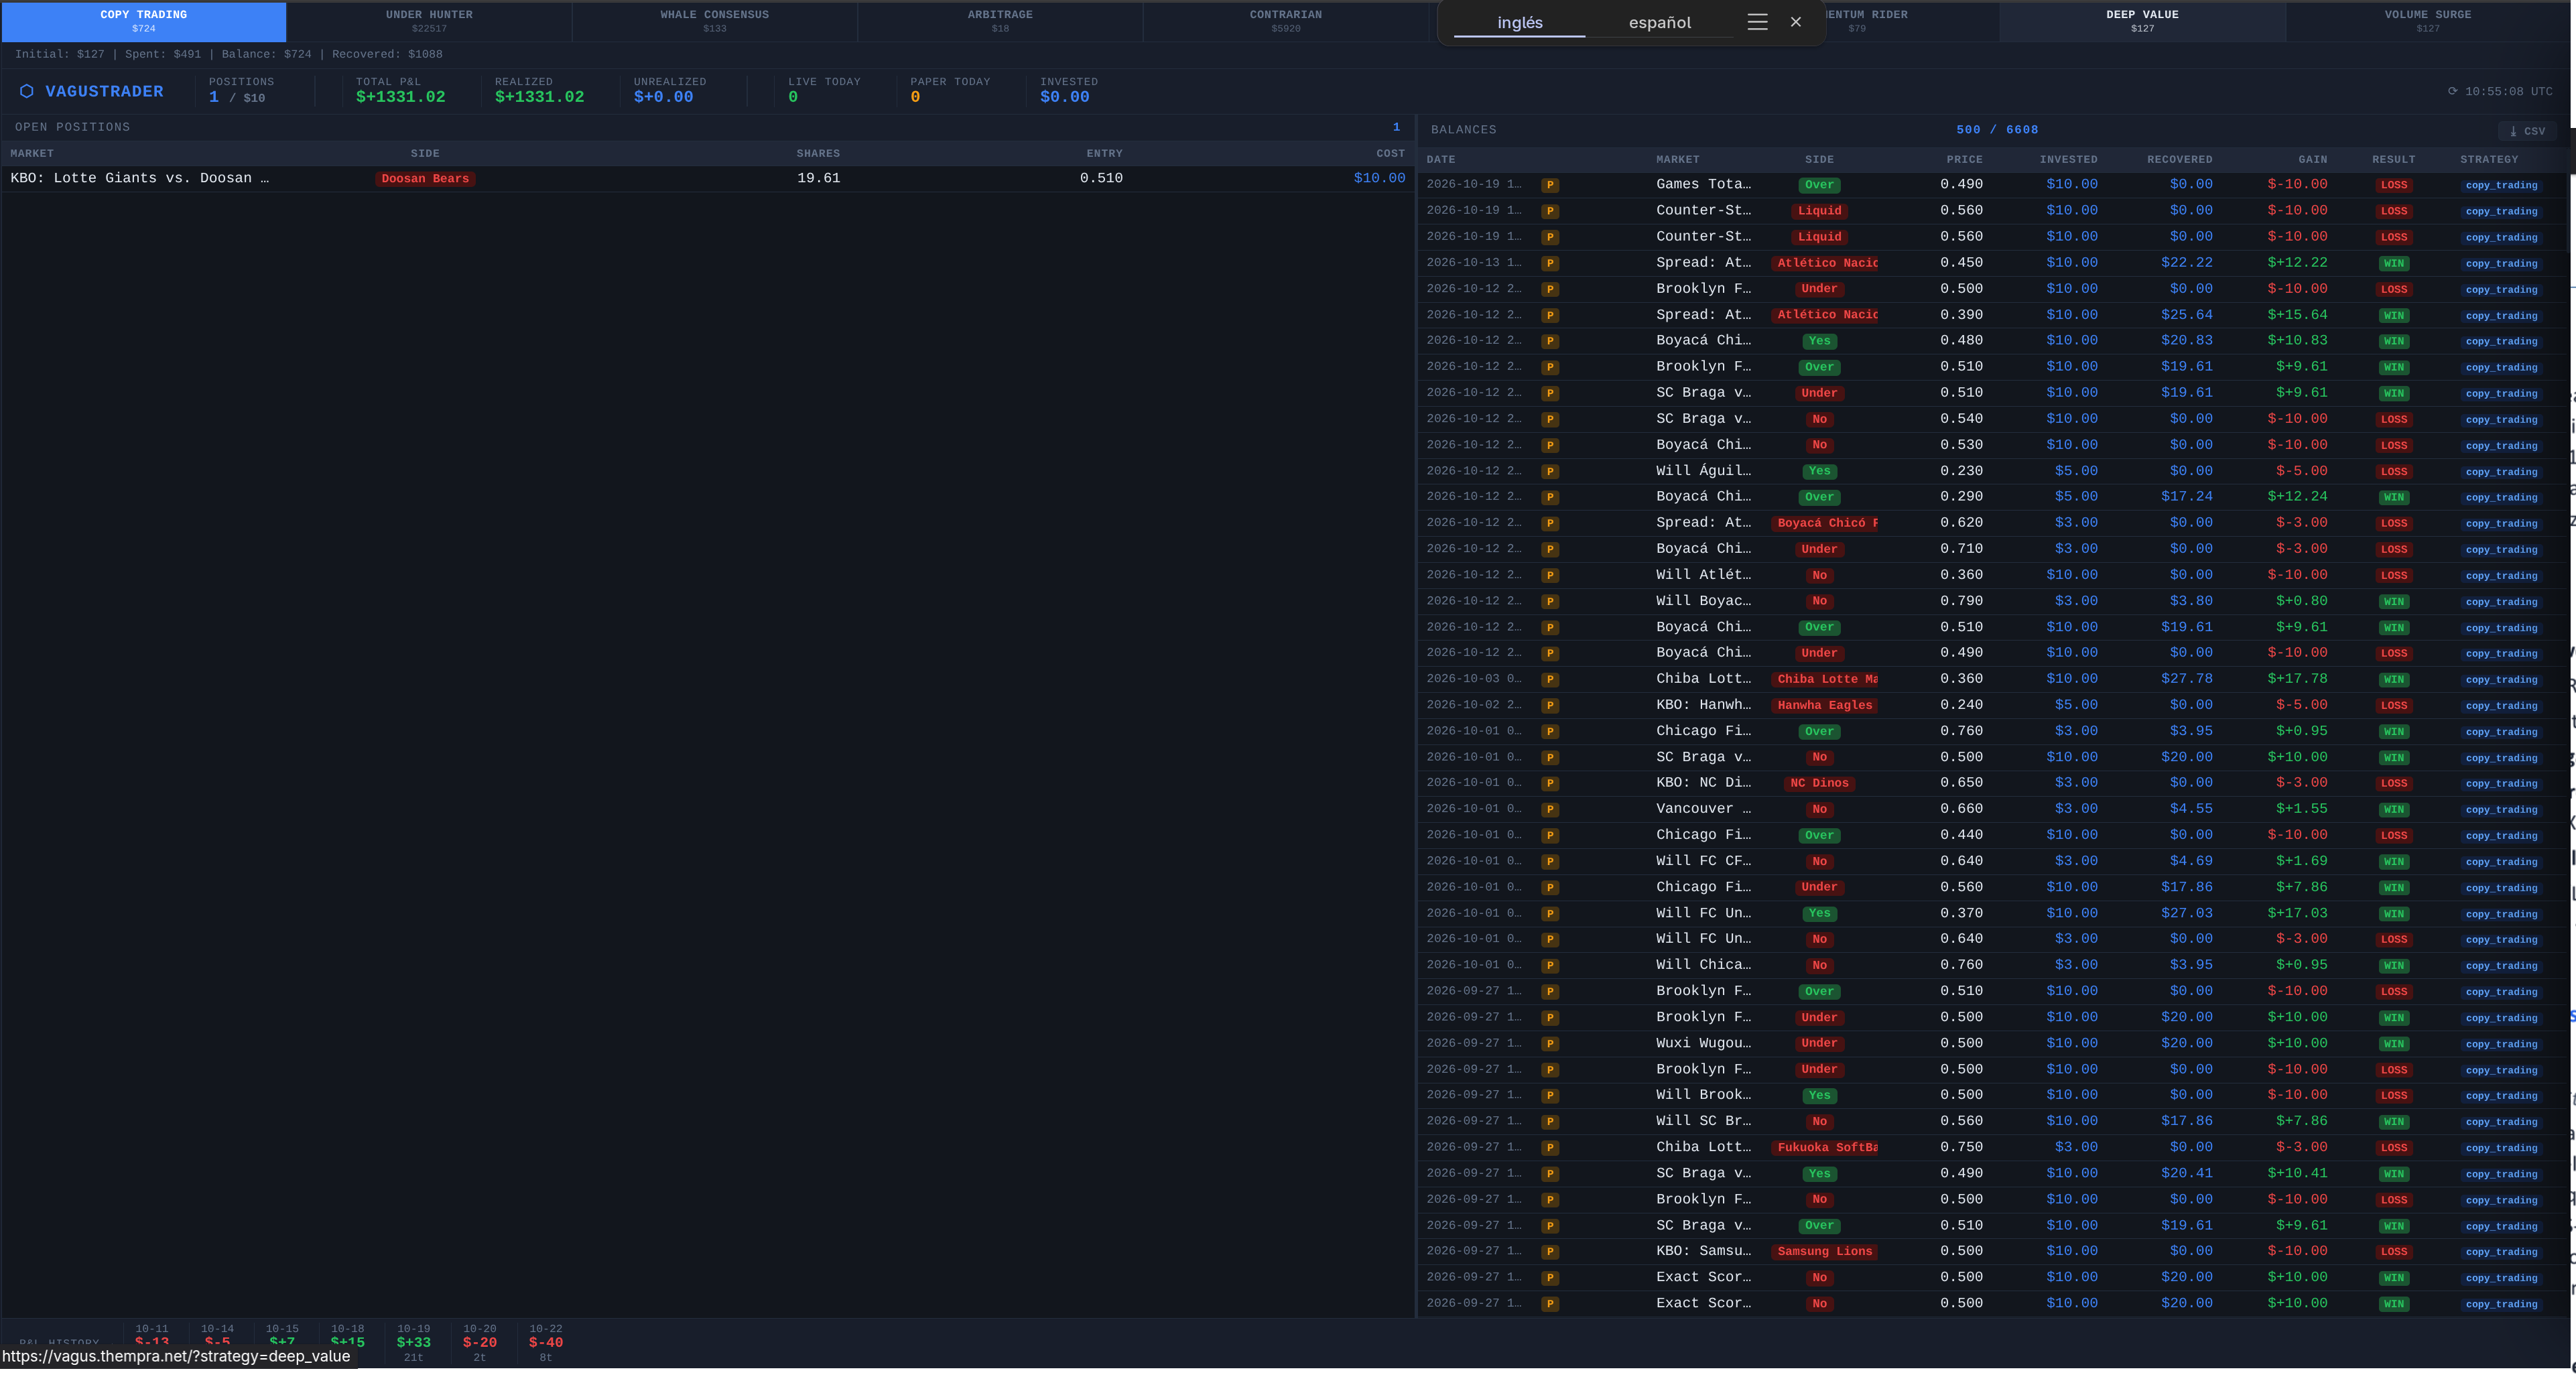Click the Samsung Lions side tag
The image size is (2576, 1385).
tap(1824, 1252)
